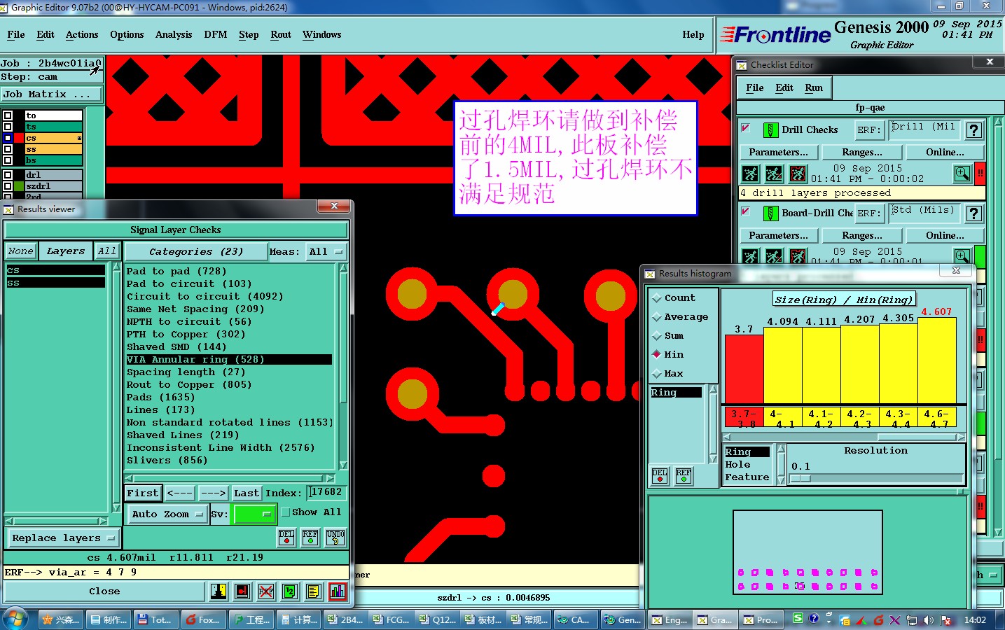This screenshot has height=630, width=1005.
Task: Open the Auto Zoom dropdown
Action: pyautogui.click(x=167, y=514)
